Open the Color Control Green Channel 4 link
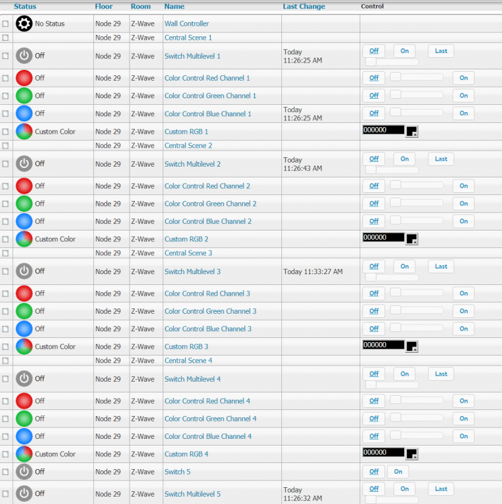The image size is (502, 504). click(210, 419)
